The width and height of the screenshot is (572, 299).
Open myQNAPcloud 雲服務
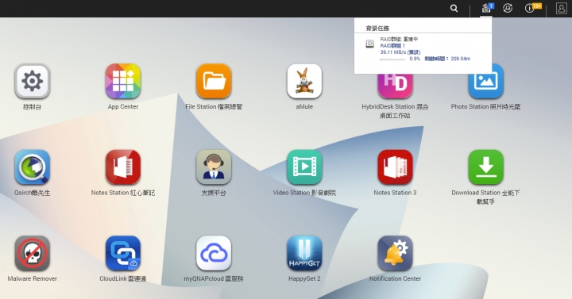point(214,254)
